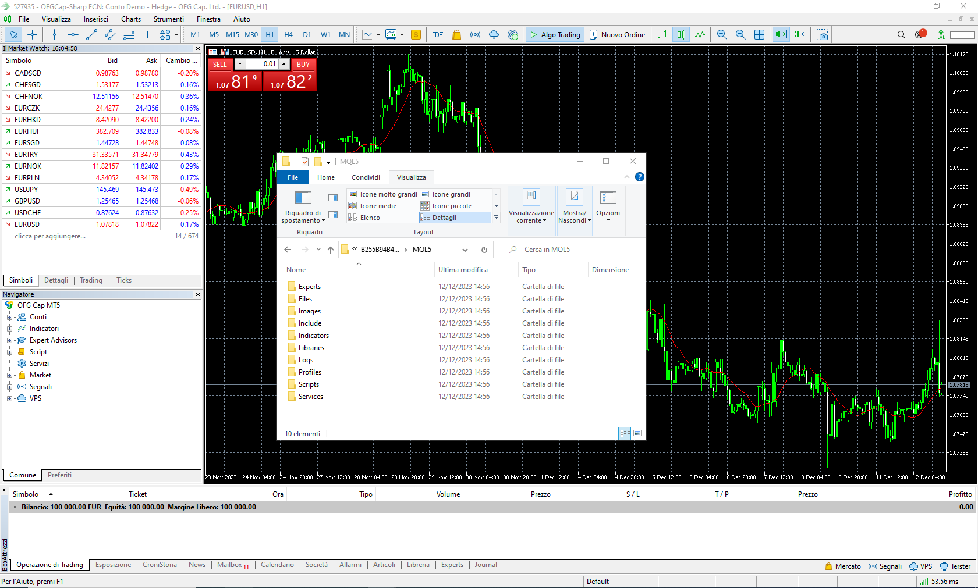Toggle Algo Trading

[554, 35]
